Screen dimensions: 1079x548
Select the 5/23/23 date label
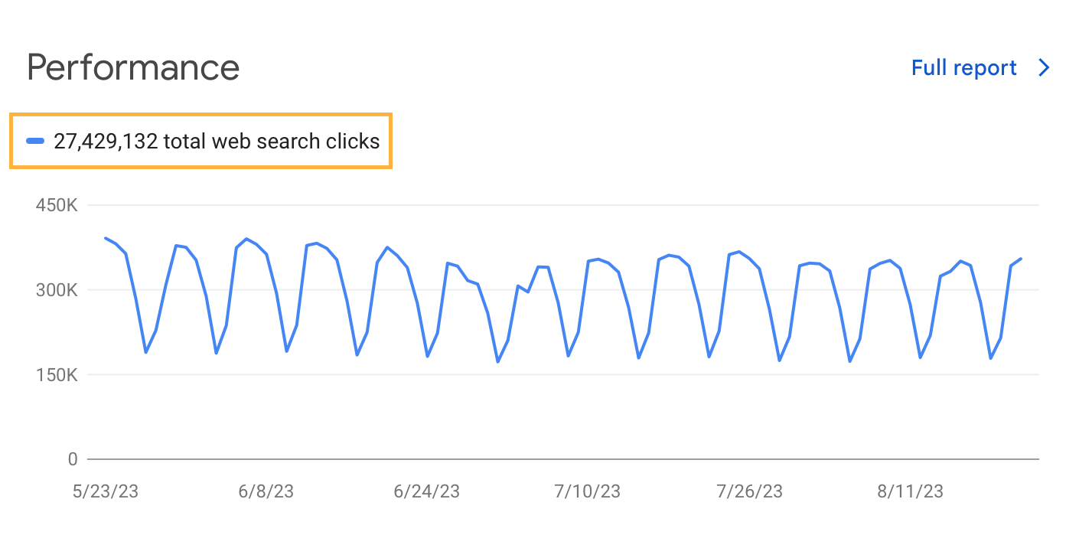tap(106, 491)
